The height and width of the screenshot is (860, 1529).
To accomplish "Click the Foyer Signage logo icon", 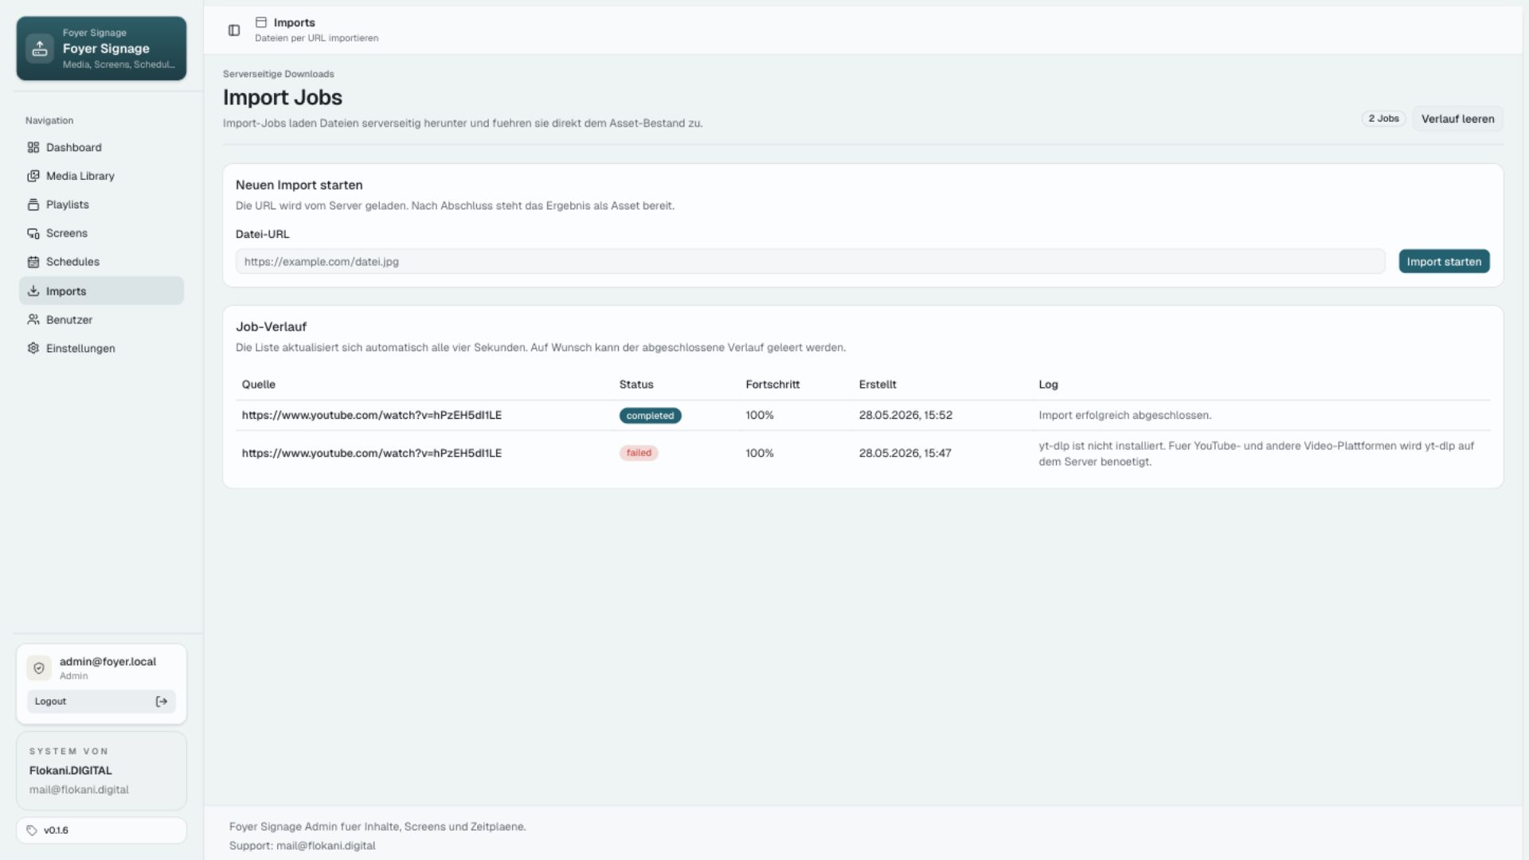I will coord(40,49).
